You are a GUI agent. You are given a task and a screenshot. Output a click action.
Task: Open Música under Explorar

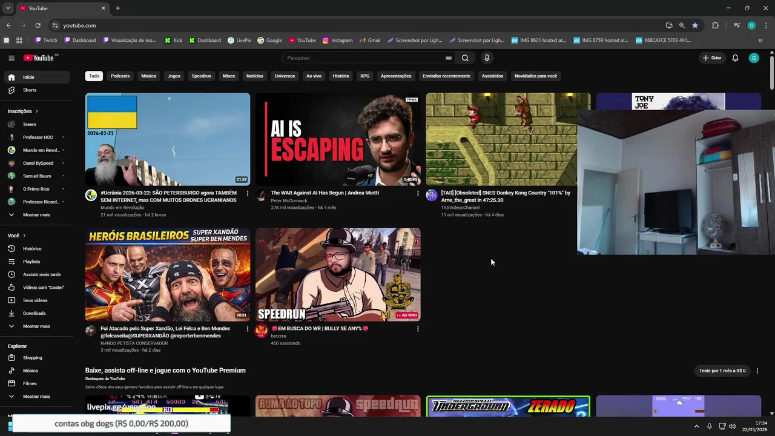38,371
